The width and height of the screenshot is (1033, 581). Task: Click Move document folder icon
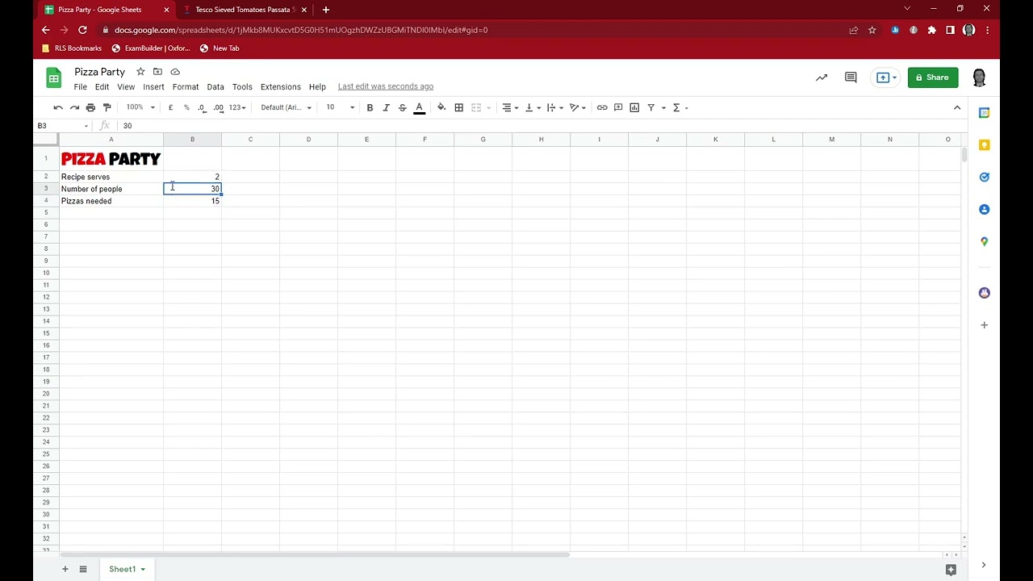(x=157, y=72)
